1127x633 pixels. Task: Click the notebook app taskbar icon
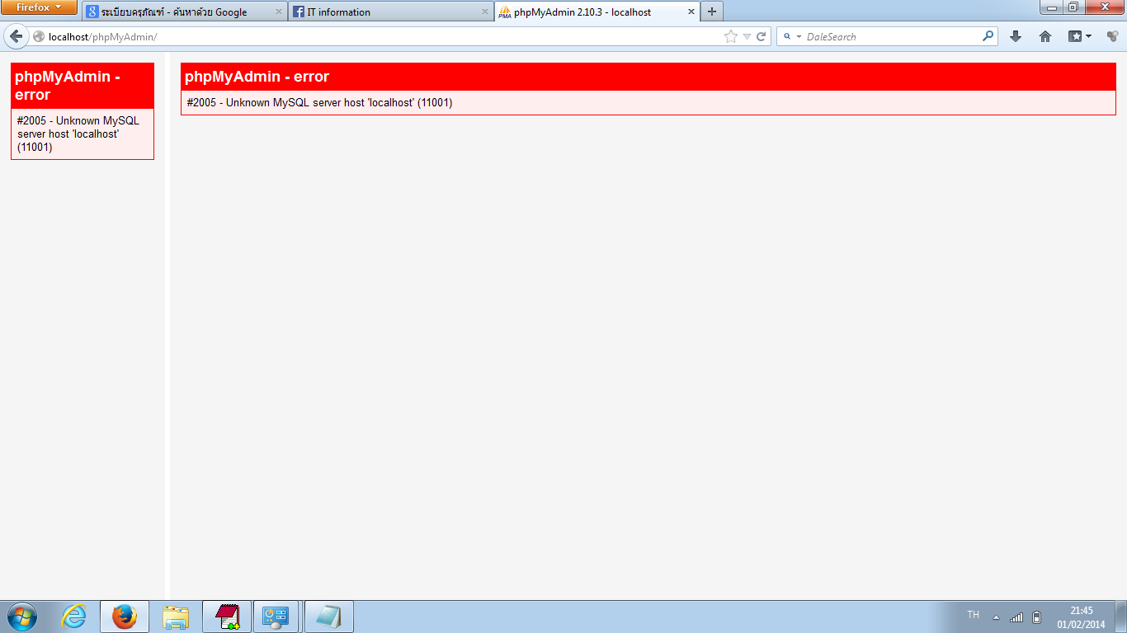pos(329,617)
